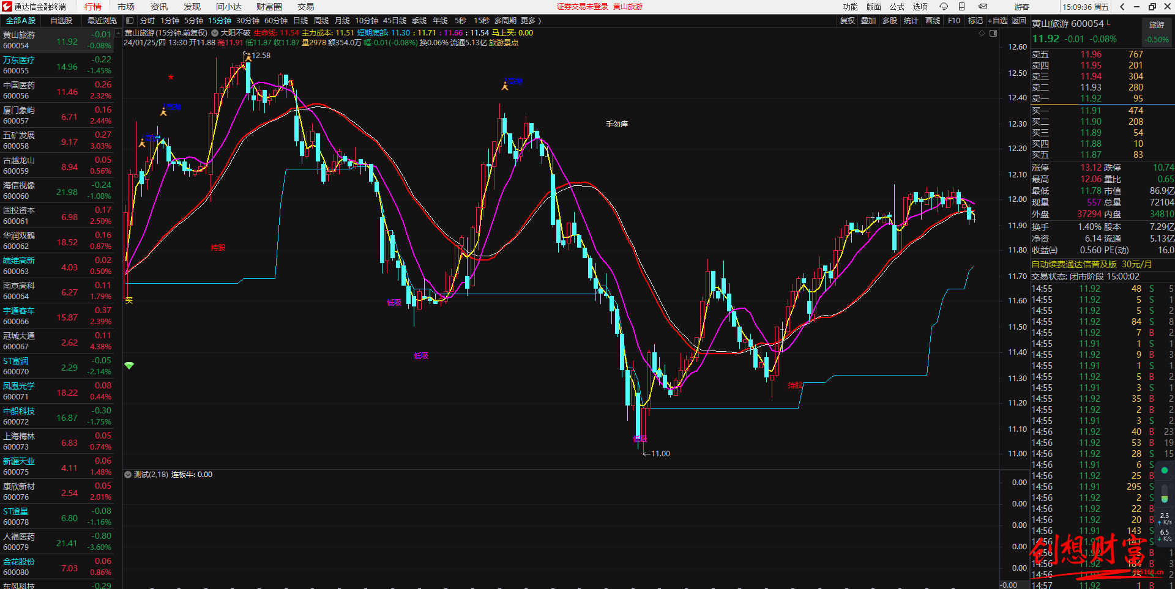Image resolution: width=1175 pixels, height=589 pixels.
Task: Click the back arrow beside the clock
Action: [1122, 7]
